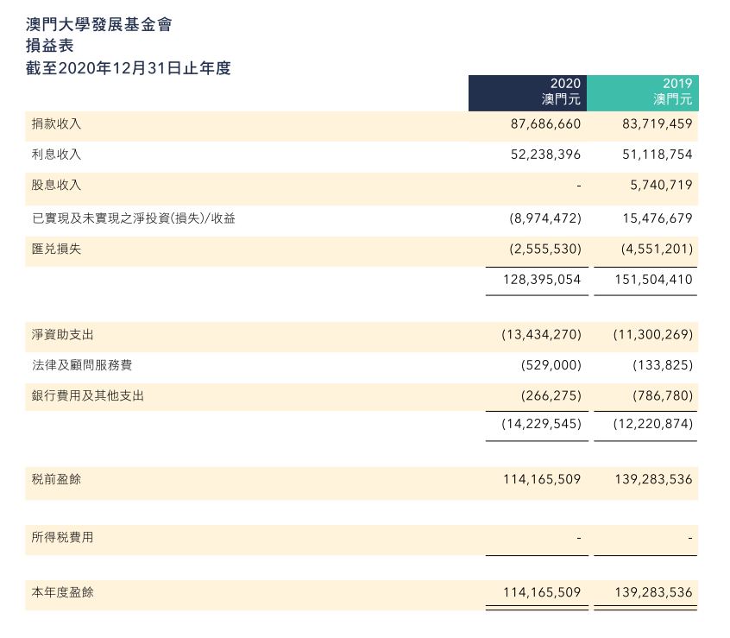Click the 截至2020年12月31日止年度 subtitle
730x638 pixels.
pyautogui.click(x=129, y=68)
